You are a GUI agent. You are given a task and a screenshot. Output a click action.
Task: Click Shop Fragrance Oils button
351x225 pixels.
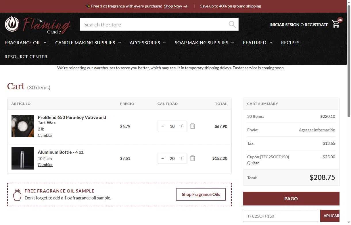click(201, 195)
